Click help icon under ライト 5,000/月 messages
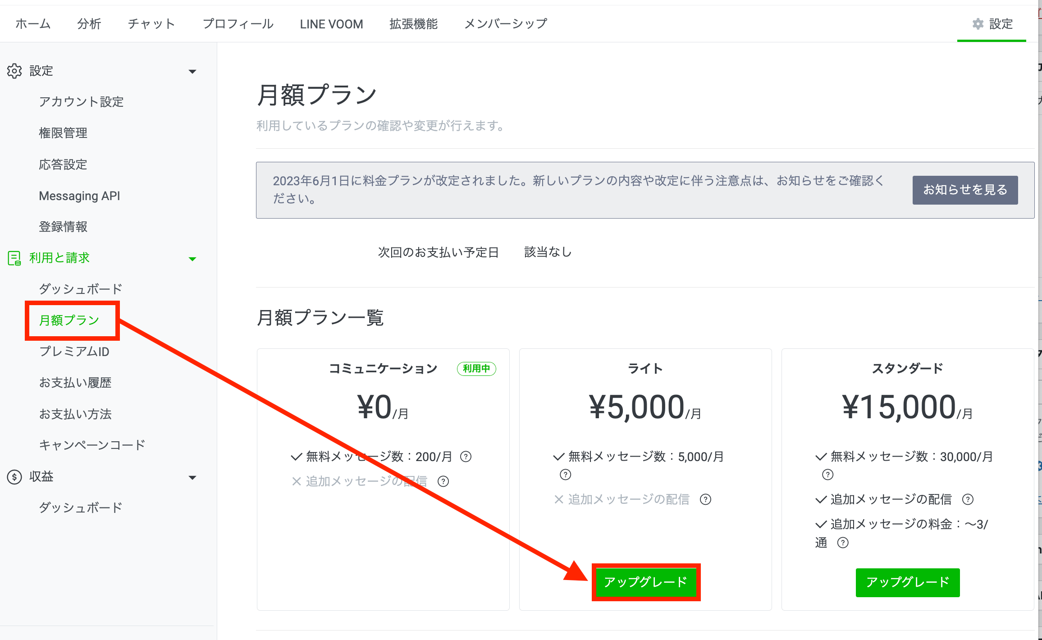 click(565, 475)
